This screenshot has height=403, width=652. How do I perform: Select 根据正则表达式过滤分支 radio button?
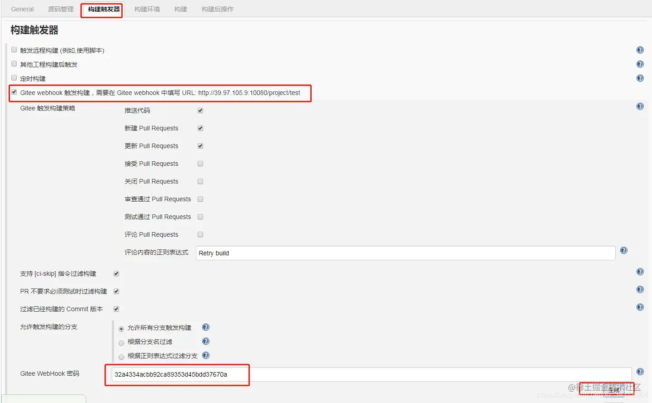pyautogui.click(x=121, y=357)
